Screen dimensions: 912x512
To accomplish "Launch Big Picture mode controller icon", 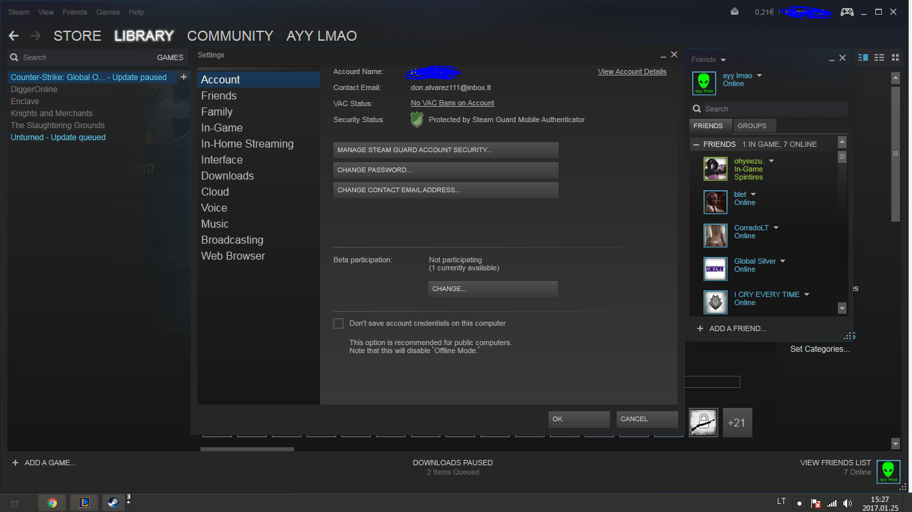I will 847,12.
